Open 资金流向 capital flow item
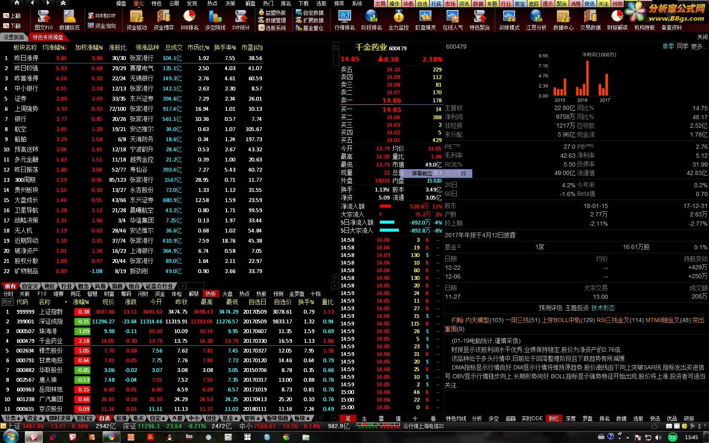Viewport: 709px width, 443px height. (x=101, y=26)
